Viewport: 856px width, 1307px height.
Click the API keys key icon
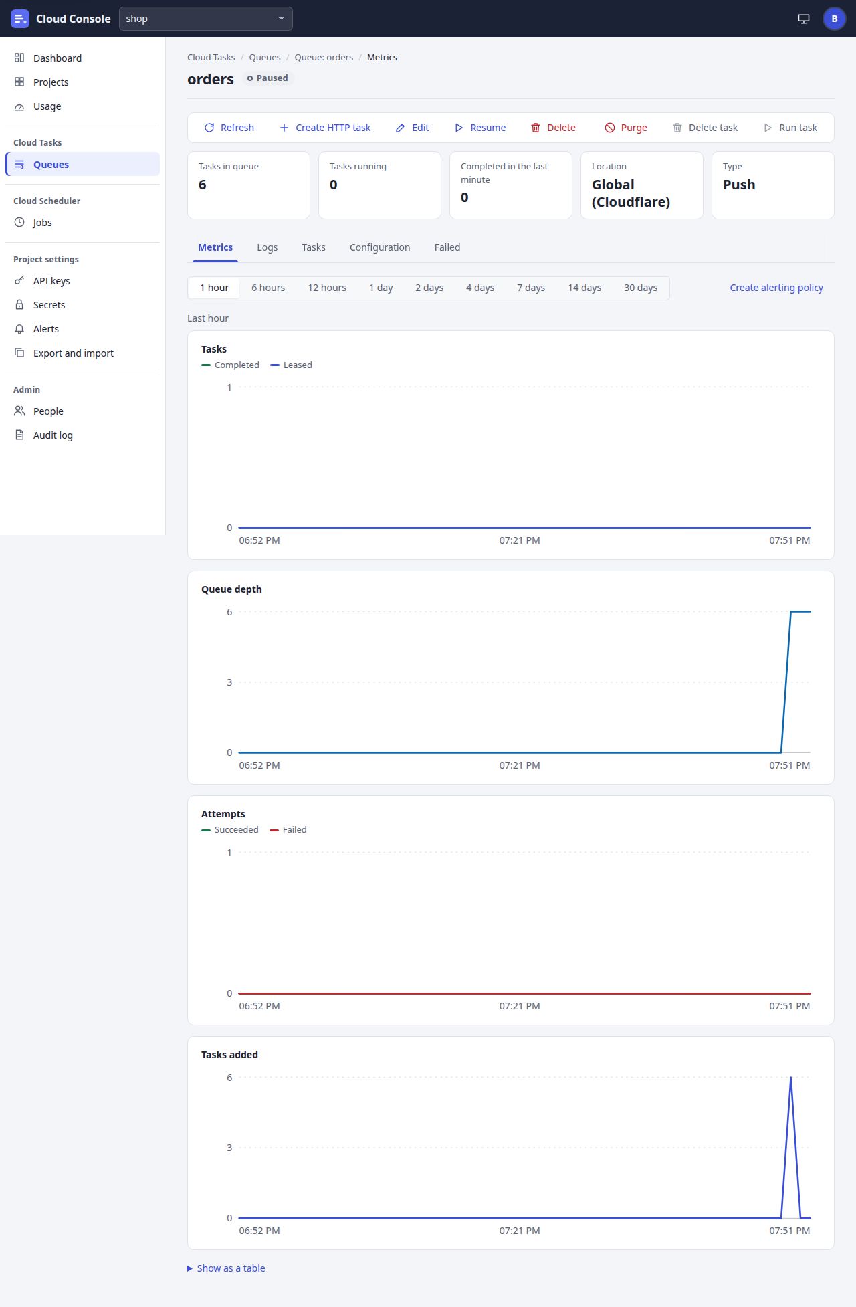point(19,281)
